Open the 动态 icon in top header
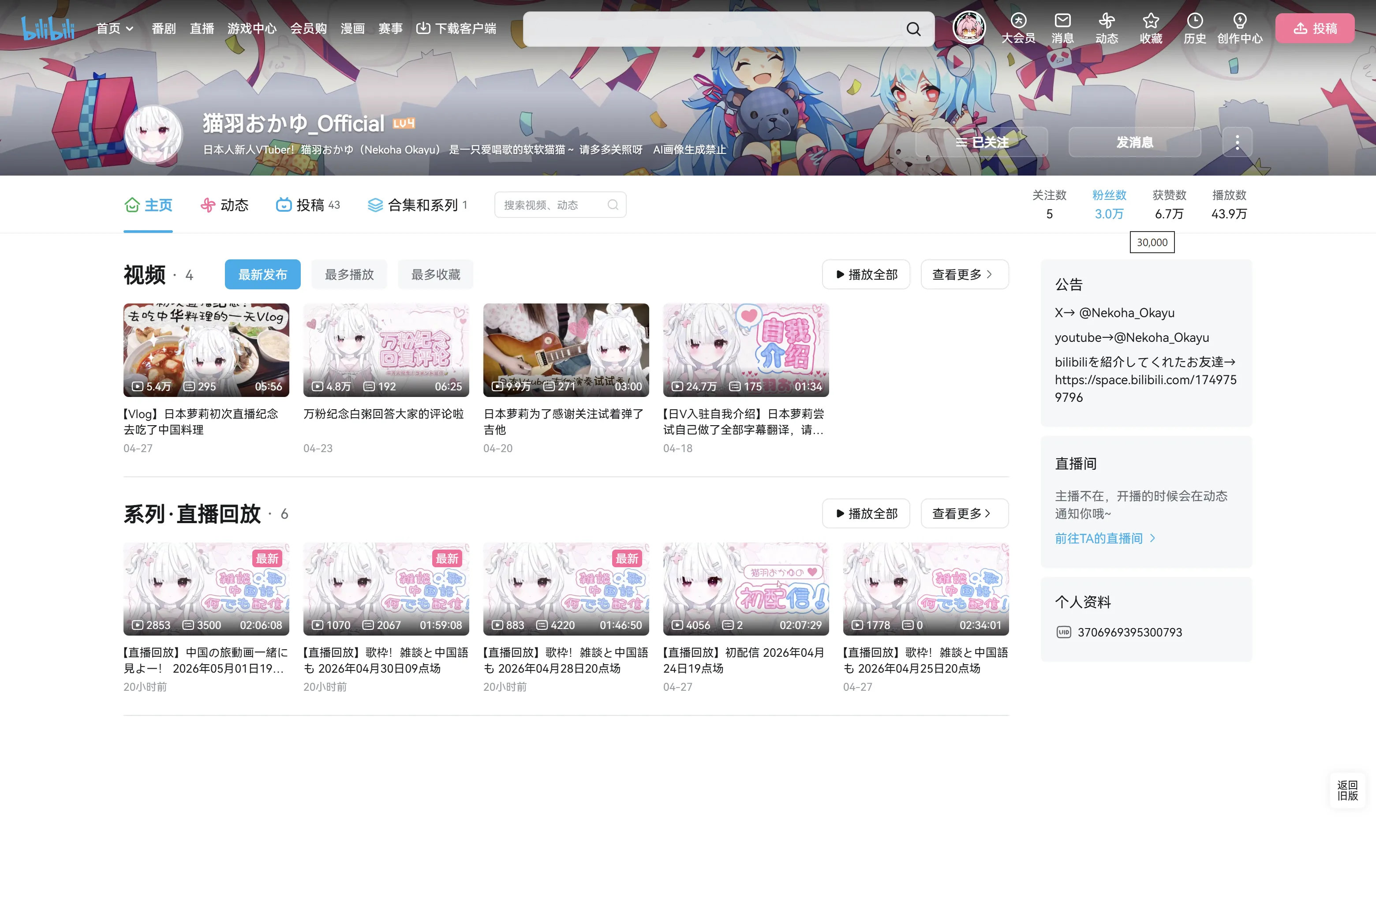 1107,28
